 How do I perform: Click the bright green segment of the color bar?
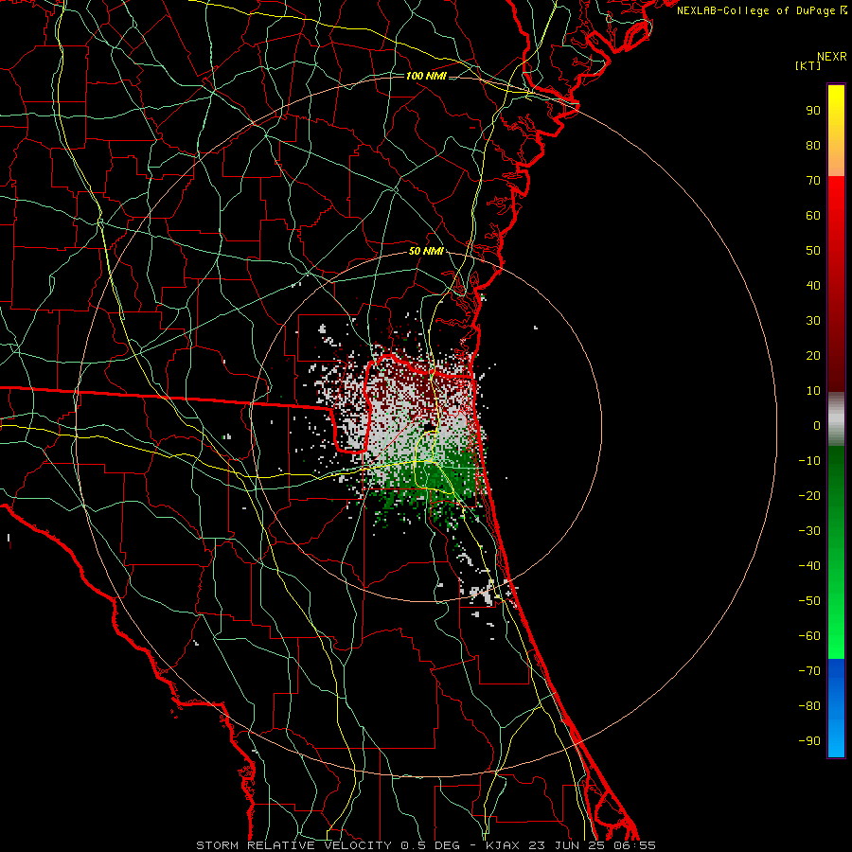[836, 625]
